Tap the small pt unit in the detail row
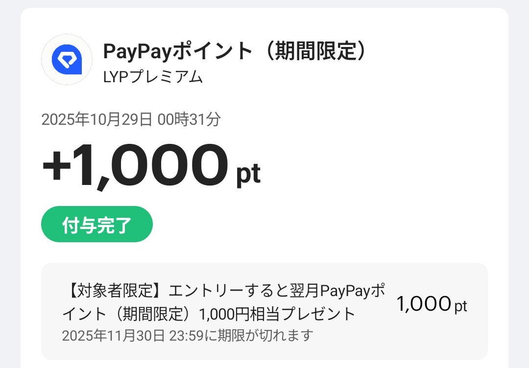 pyautogui.click(x=460, y=306)
